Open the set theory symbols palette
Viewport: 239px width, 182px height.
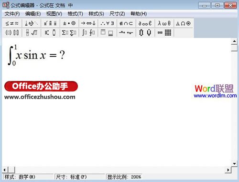click(126, 23)
